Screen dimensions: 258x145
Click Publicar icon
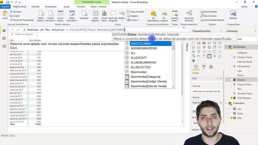(x=233, y=14)
